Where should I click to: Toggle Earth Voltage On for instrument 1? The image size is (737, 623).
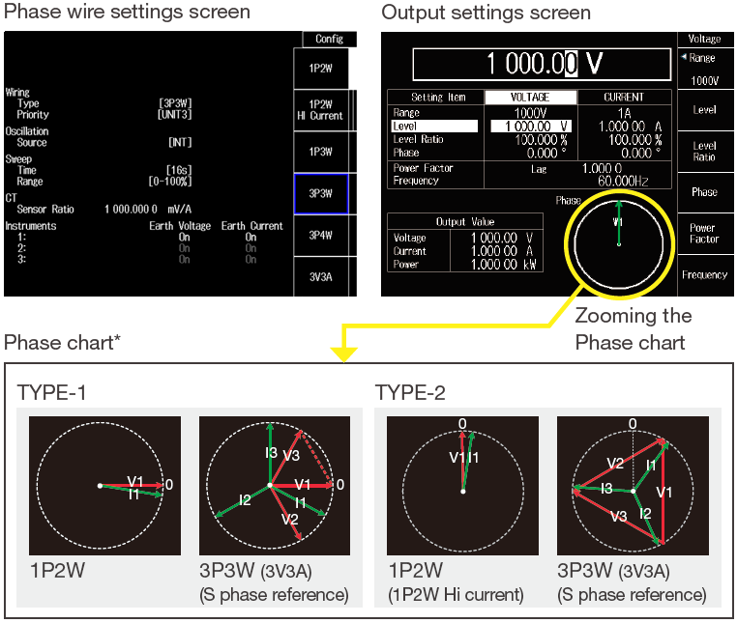184,237
